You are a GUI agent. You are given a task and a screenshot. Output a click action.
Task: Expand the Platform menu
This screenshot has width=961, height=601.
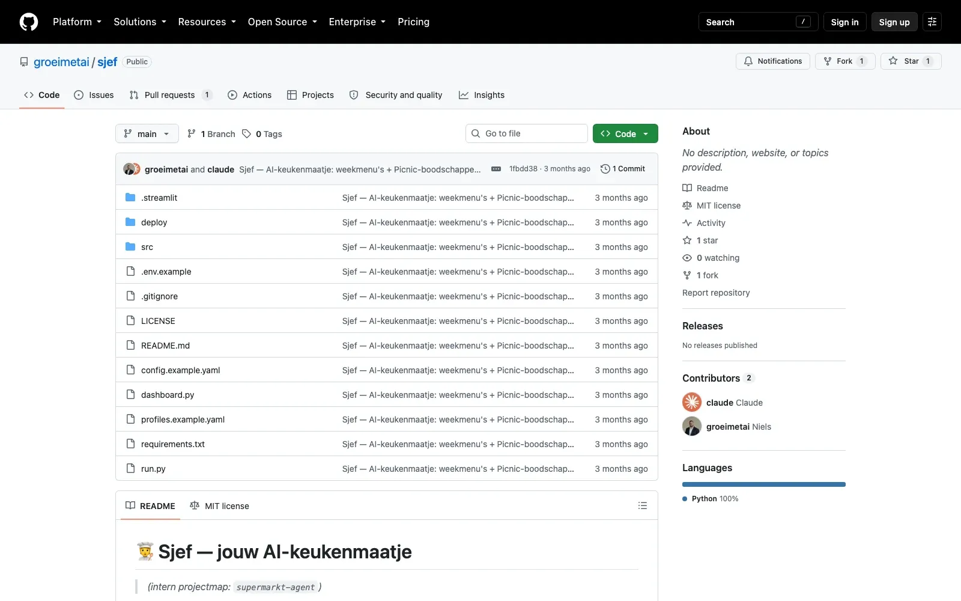tap(77, 22)
